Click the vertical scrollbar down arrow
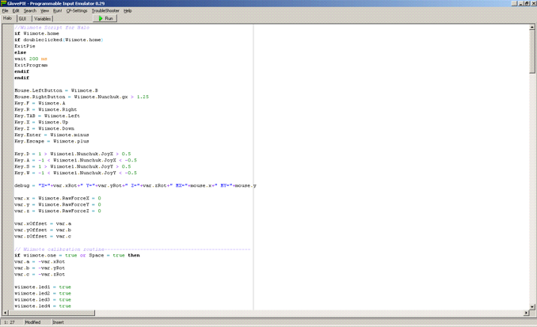Image resolution: width=537 pixels, height=327 pixels. (532, 306)
